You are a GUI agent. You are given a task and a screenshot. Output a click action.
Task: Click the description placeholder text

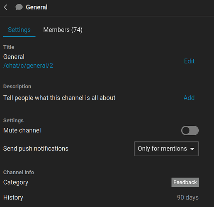point(59,98)
